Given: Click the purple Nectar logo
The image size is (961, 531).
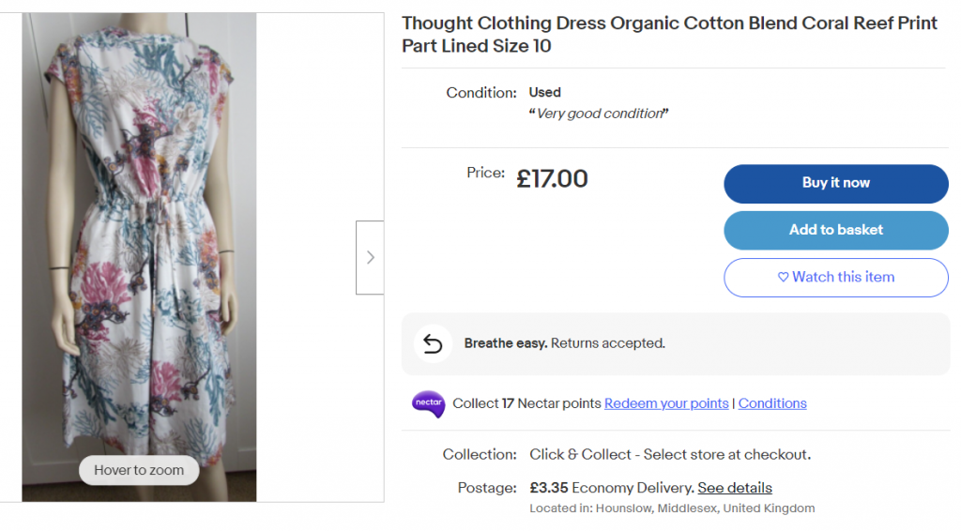Looking at the screenshot, I should click(428, 403).
